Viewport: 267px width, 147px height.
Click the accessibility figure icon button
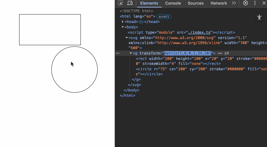coord(259,17)
